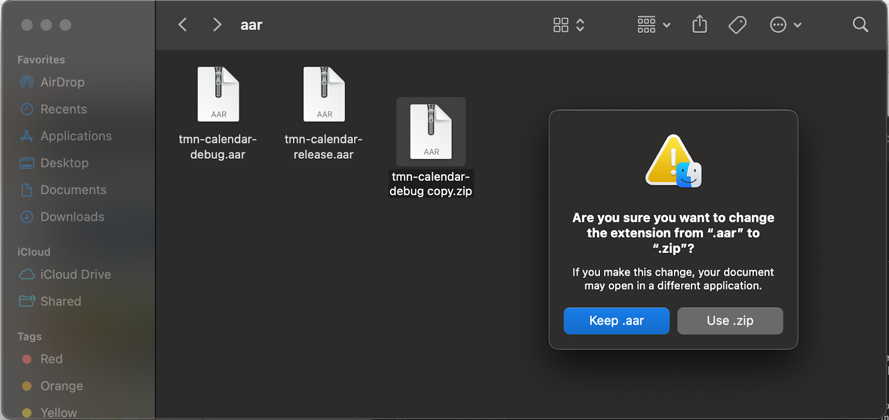Switch to icon grid view
Viewport: 889px width, 420px height.
click(561, 25)
